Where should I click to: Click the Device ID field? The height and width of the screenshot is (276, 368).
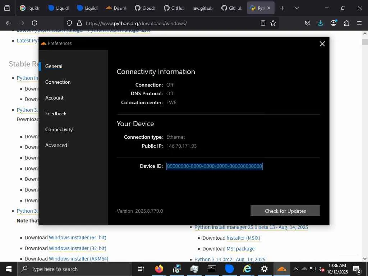[x=214, y=166]
